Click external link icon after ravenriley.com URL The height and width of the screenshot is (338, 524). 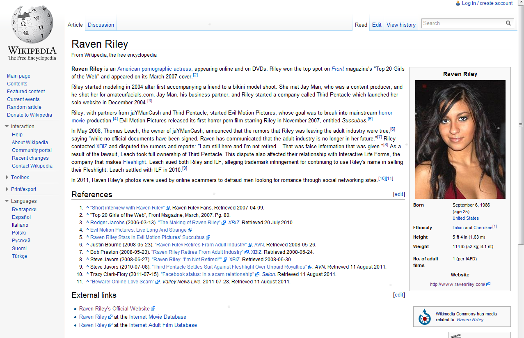pyautogui.click(x=488, y=284)
